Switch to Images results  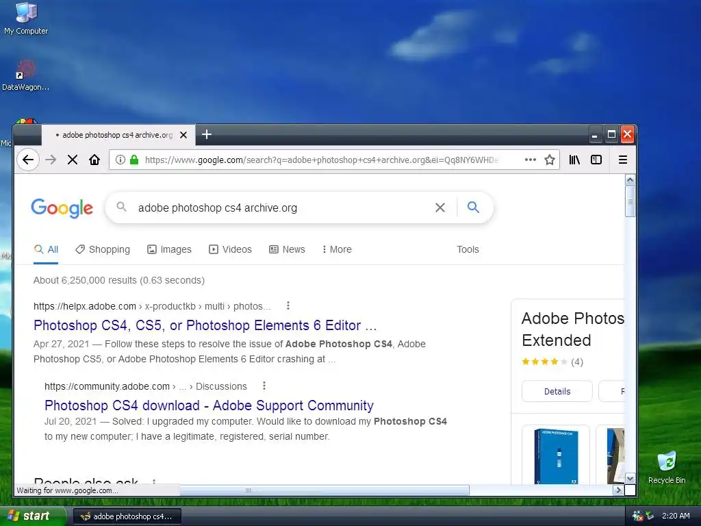click(170, 249)
